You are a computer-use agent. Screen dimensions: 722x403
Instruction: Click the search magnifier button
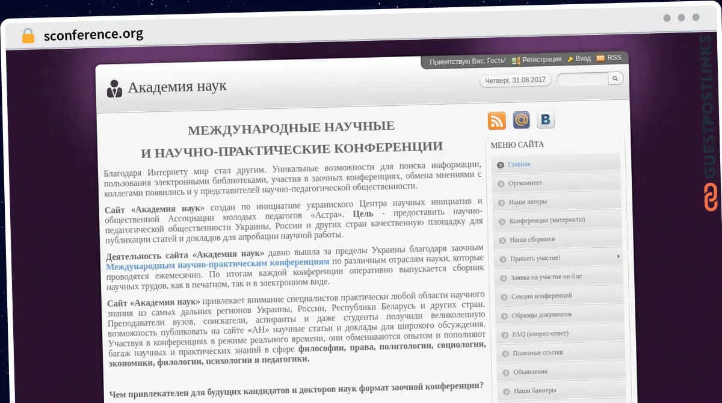[x=615, y=78]
